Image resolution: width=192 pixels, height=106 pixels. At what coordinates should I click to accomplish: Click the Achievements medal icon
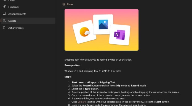tap(4, 28)
